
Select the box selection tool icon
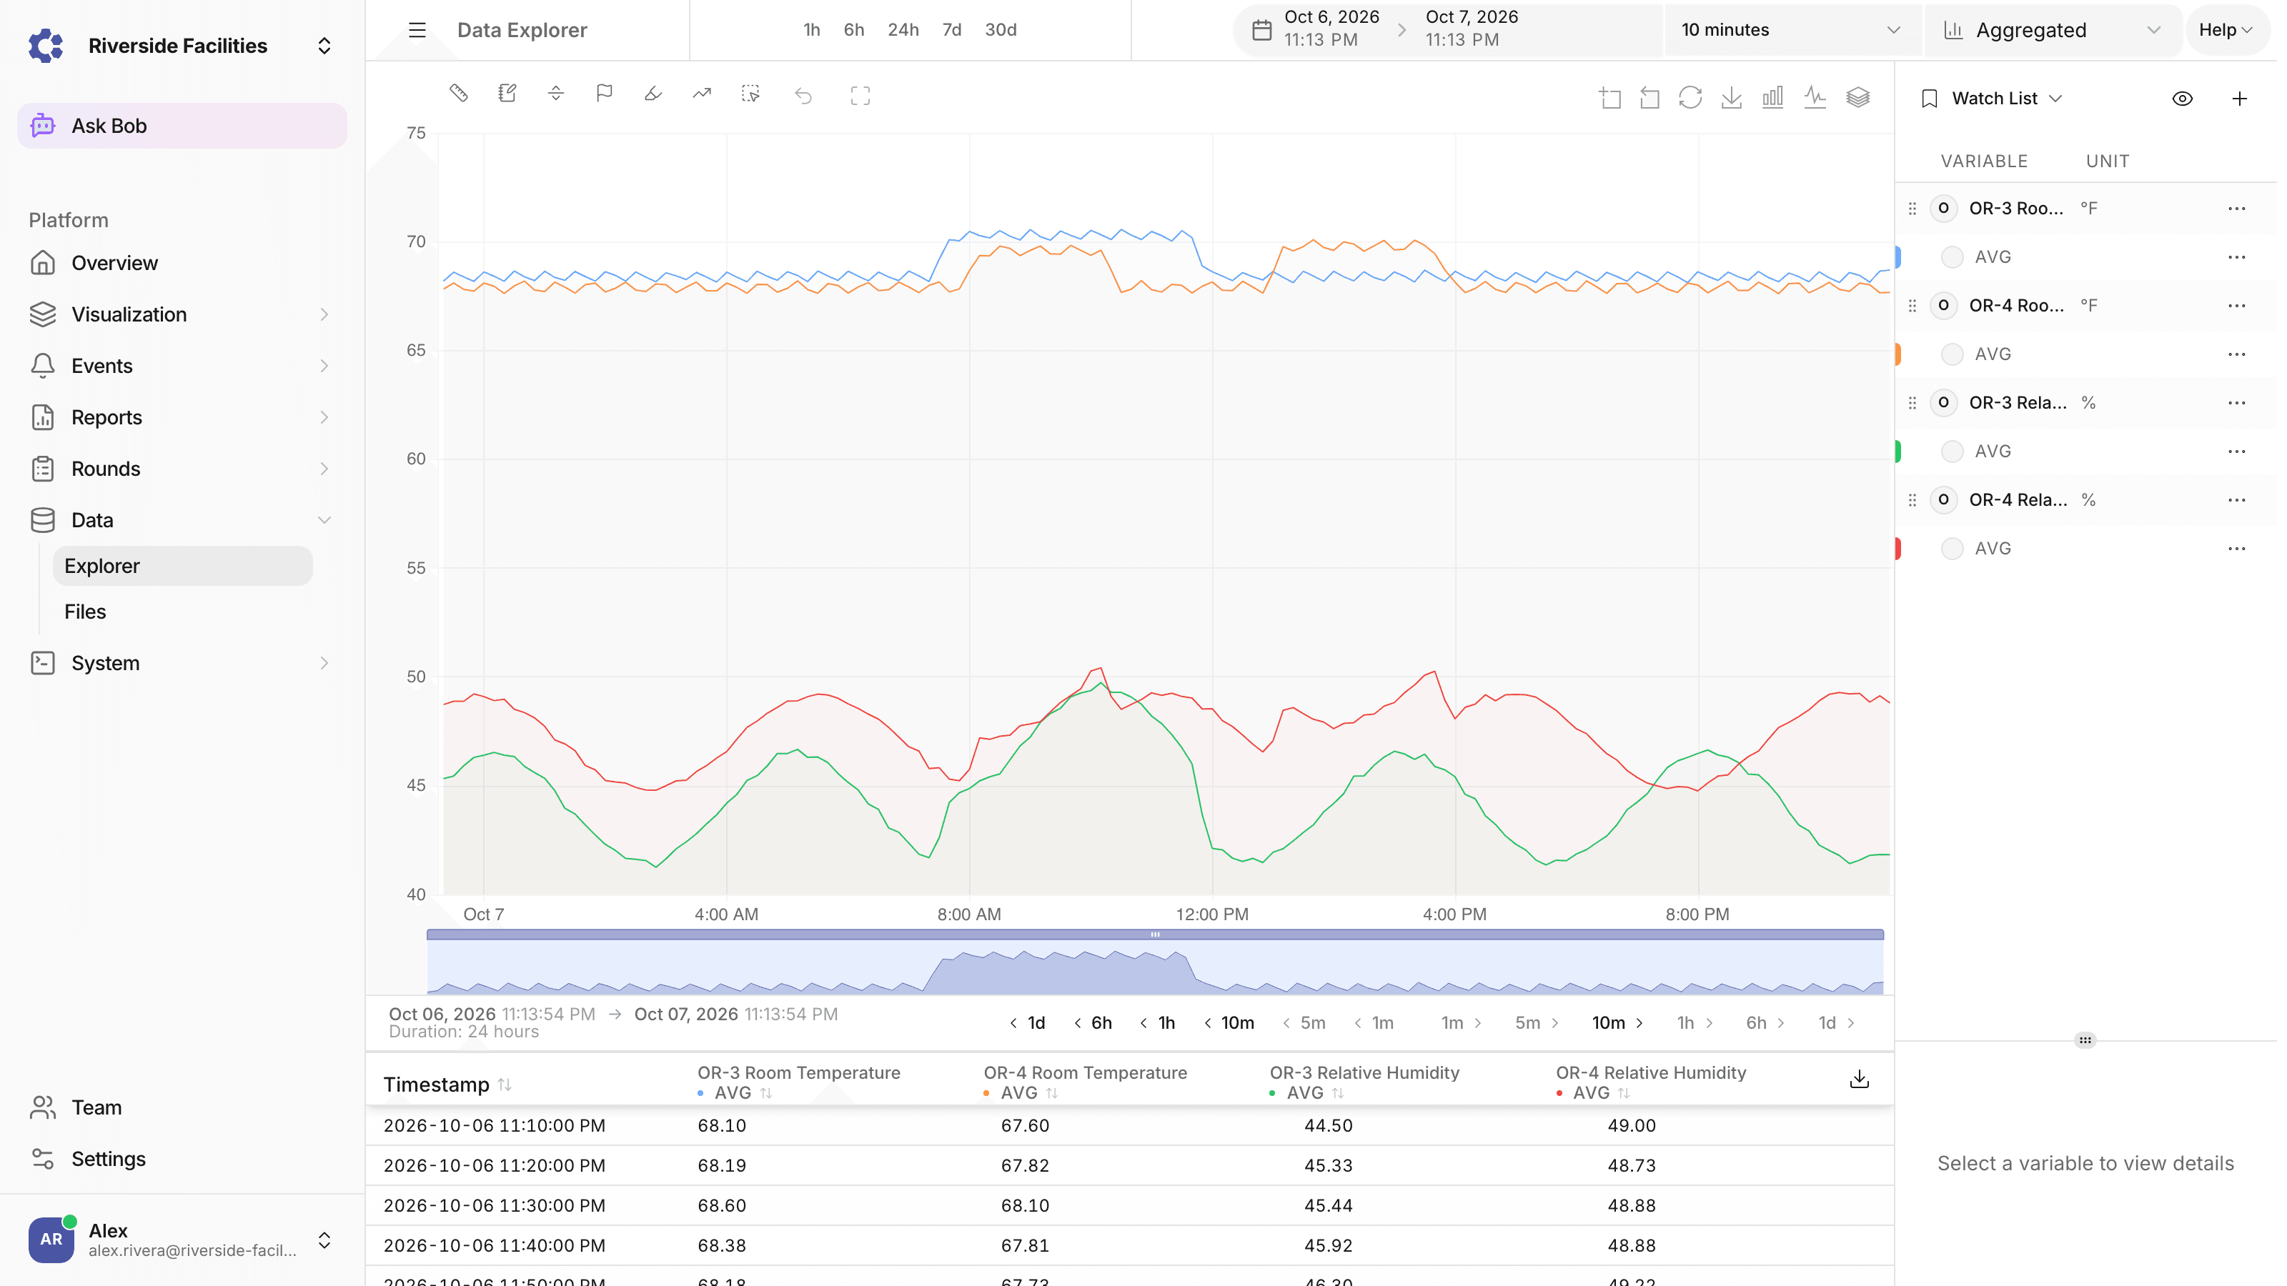(751, 93)
